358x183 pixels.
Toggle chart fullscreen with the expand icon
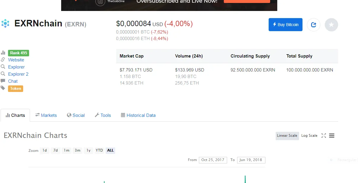pos(324,136)
